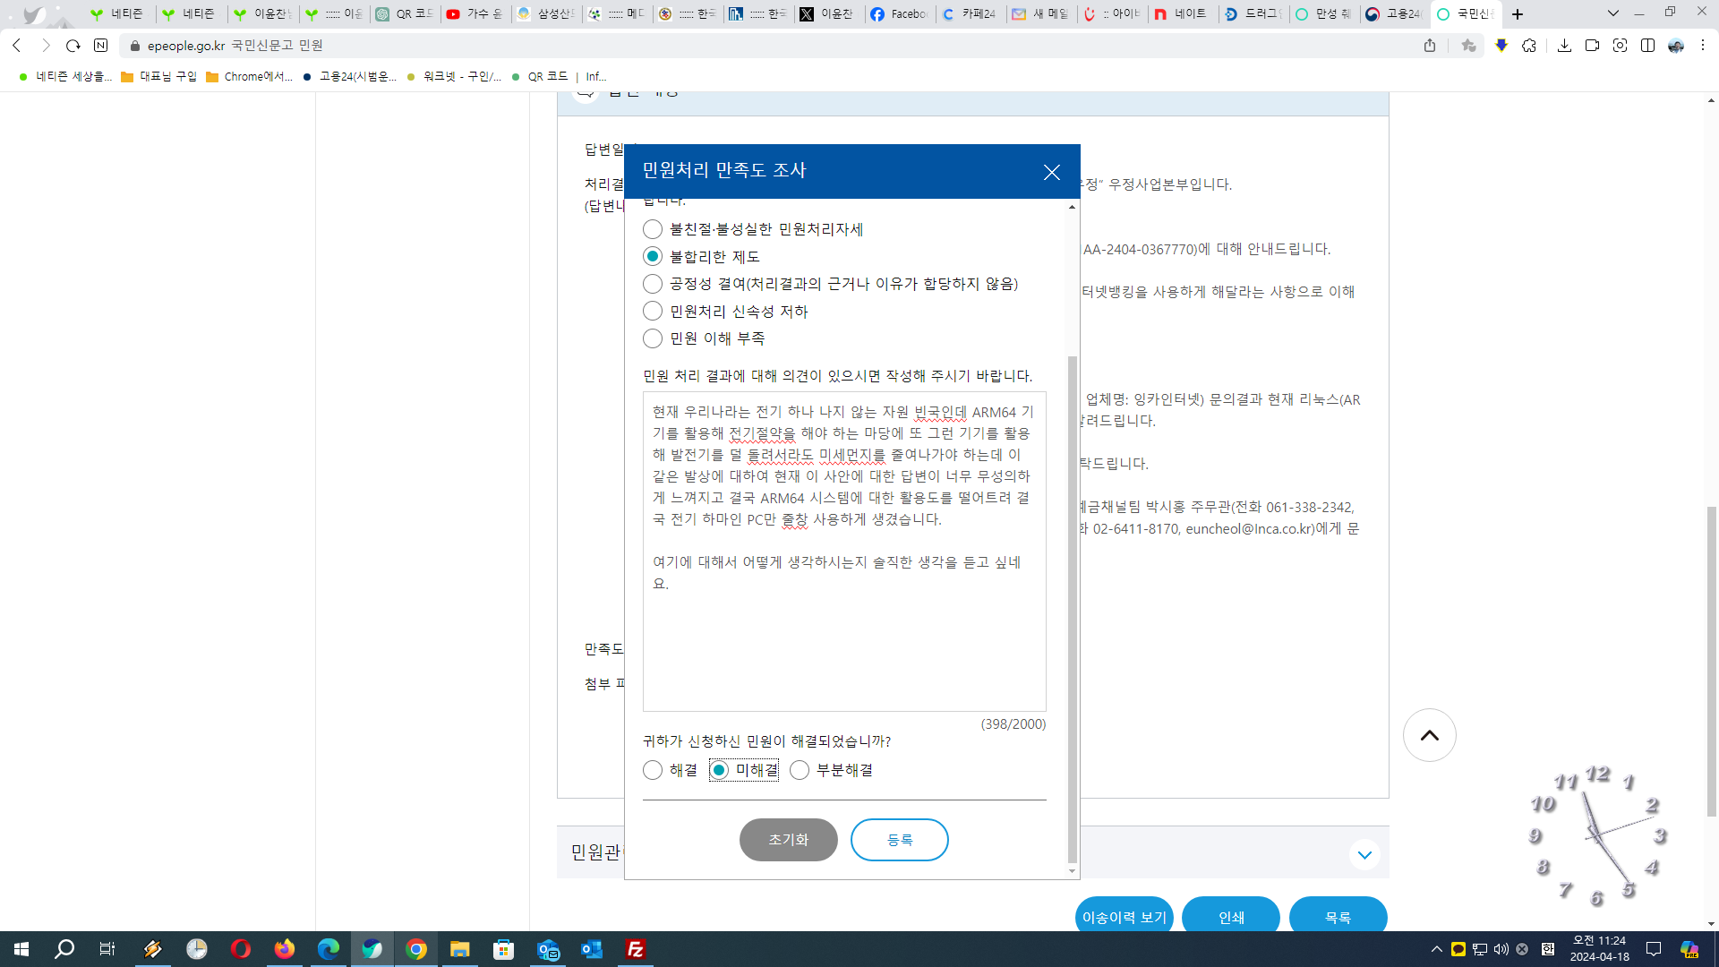Click the bookmark star icon
The height and width of the screenshot is (967, 1719).
point(1468,46)
